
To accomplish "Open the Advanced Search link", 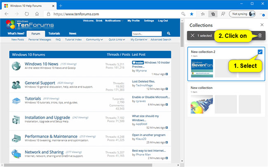I will pyautogui.click(x=161, y=39).
